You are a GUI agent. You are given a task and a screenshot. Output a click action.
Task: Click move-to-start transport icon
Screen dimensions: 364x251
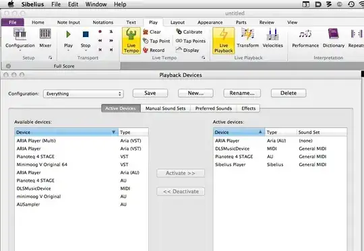pyautogui.click(x=100, y=50)
